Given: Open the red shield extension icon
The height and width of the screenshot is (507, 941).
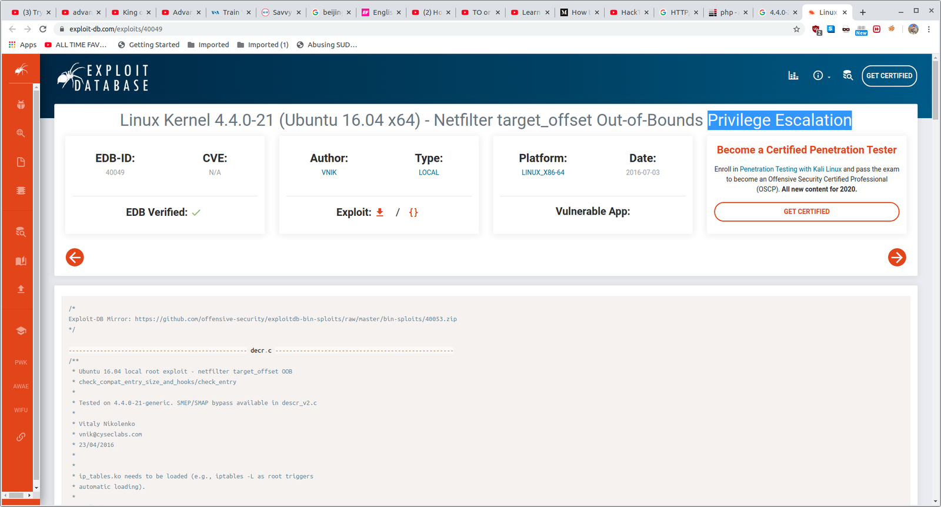Looking at the screenshot, I should 816,29.
